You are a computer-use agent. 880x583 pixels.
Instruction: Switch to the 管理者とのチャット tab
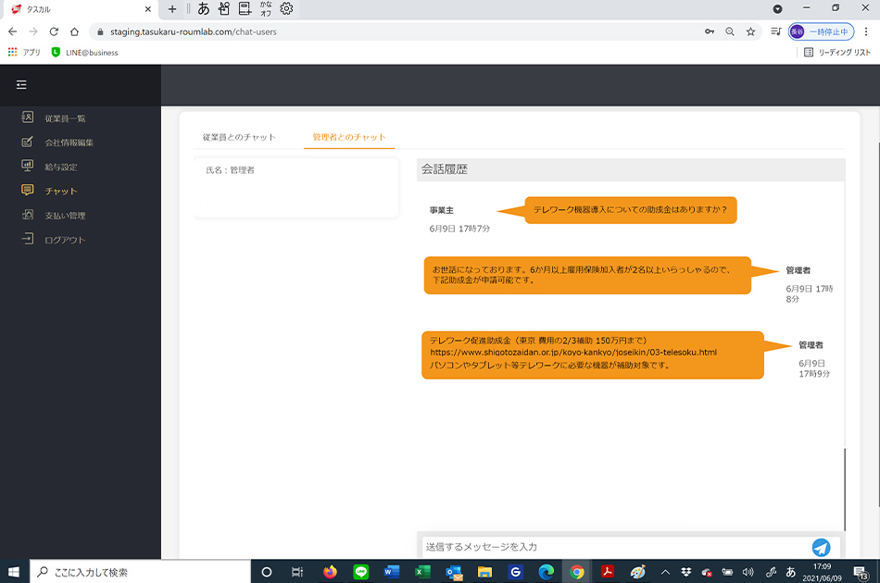tap(349, 137)
